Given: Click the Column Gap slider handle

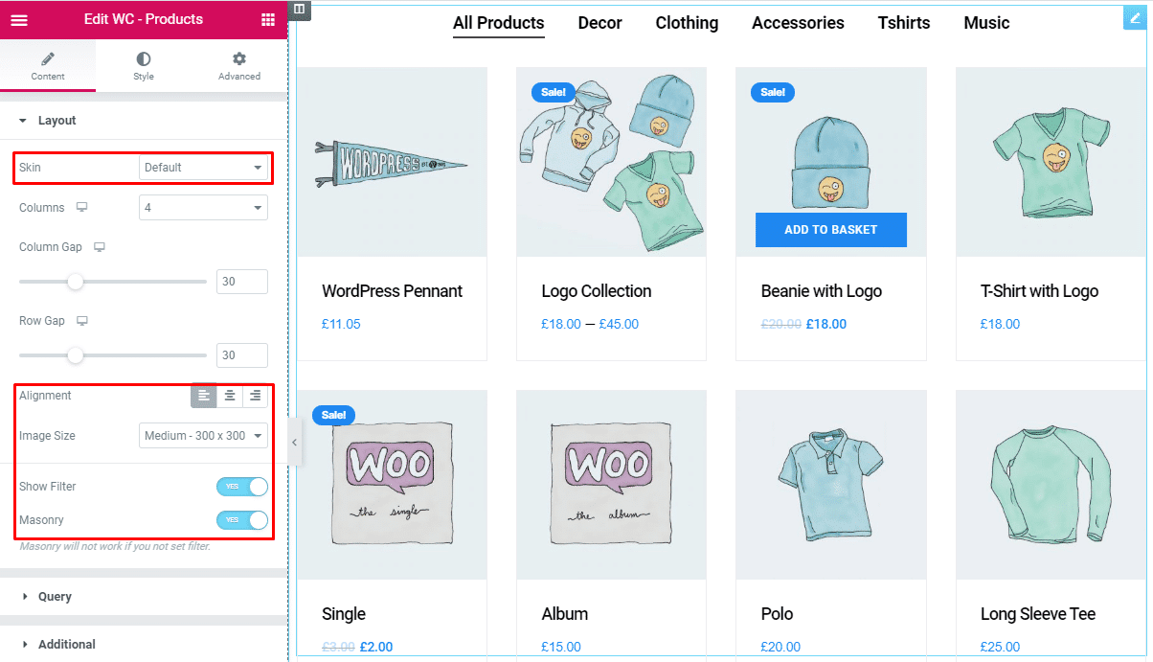Looking at the screenshot, I should (75, 282).
